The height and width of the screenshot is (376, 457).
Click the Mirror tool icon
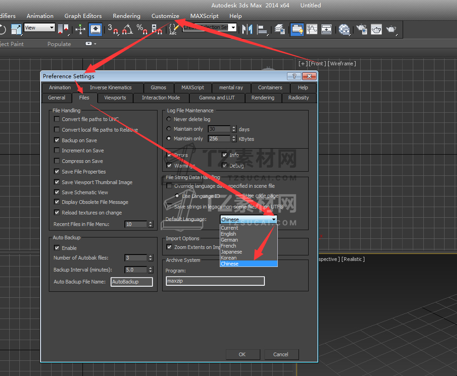pyautogui.click(x=247, y=29)
